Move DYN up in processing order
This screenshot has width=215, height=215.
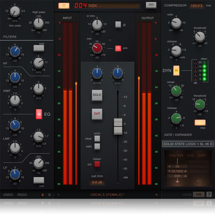click(x=185, y=176)
